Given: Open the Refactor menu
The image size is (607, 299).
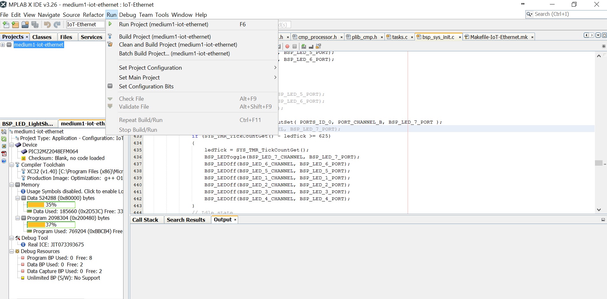Looking at the screenshot, I should [93, 15].
